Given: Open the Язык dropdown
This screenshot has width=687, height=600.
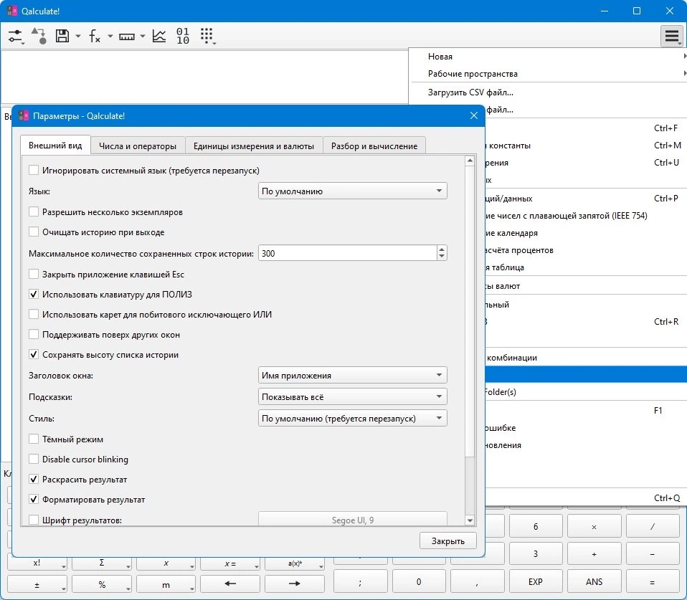Looking at the screenshot, I should 352,191.
